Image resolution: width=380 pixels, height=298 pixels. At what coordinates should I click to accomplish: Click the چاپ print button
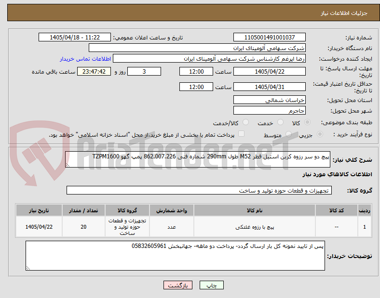[x=211, y=285]
